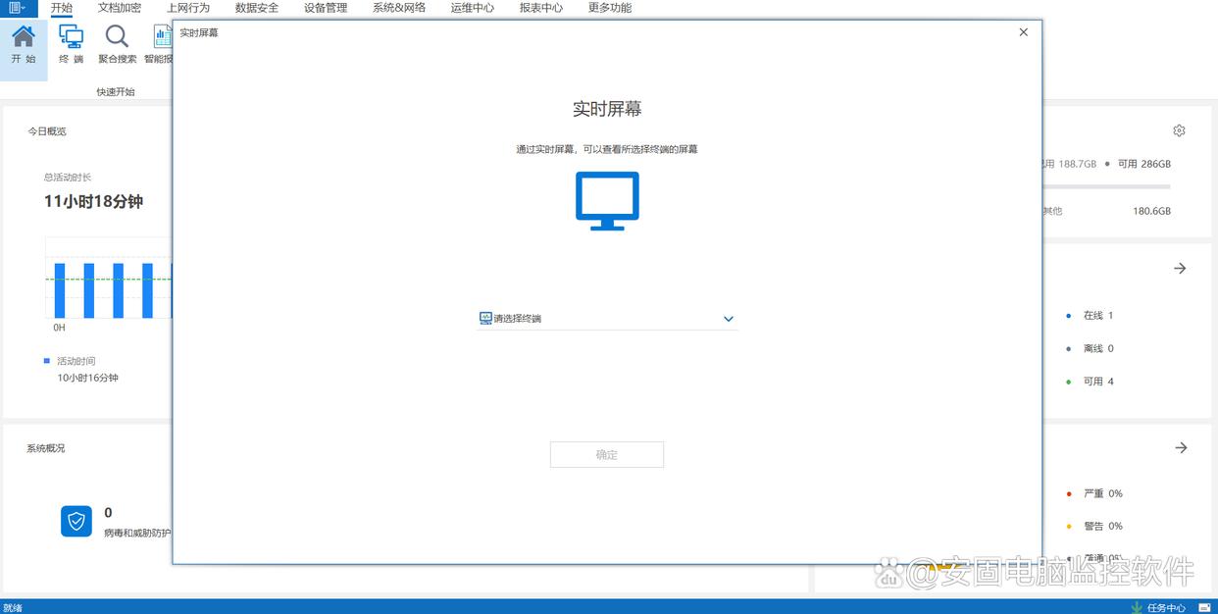
Task: Select the 可用 4 legend entry
Action: (x=1090, y=382)
